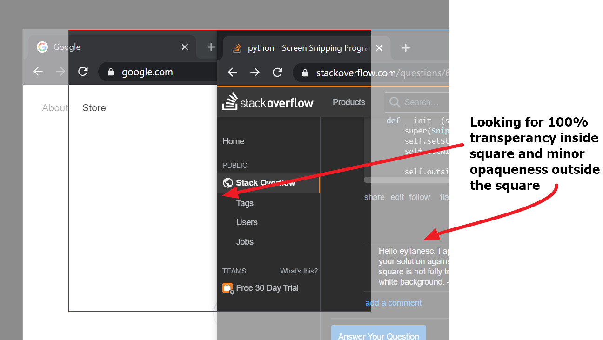Go forward in the Google window
The image size is (603, 340).
point(60,71)
